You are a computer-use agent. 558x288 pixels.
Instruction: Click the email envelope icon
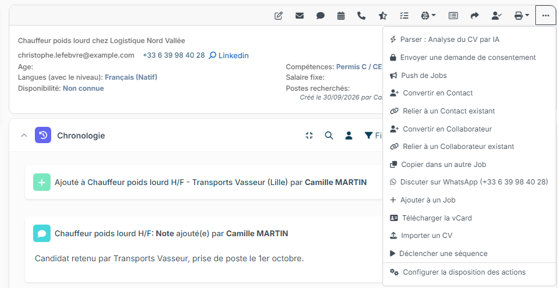[300, 16]
